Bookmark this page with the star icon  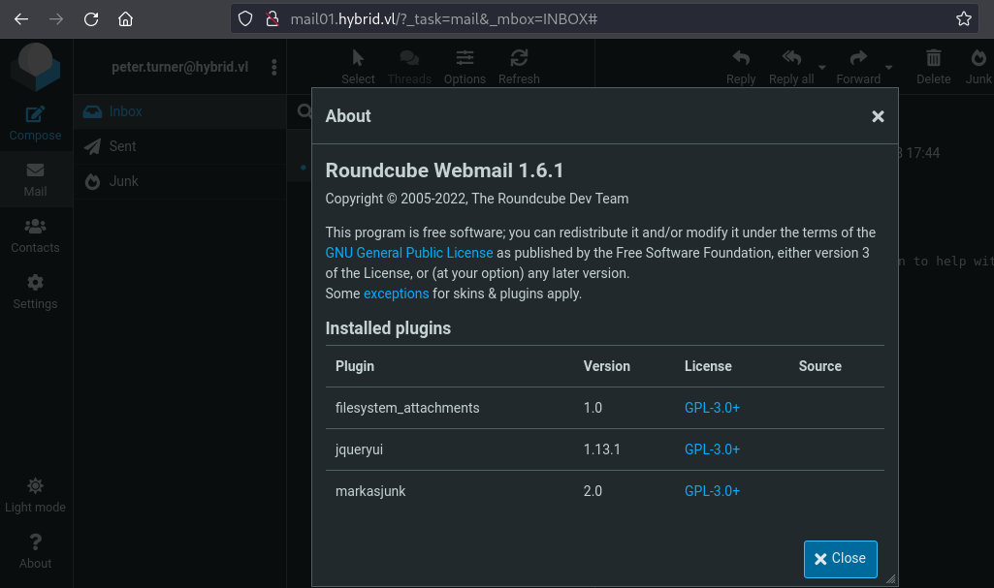tap(964, 19)
